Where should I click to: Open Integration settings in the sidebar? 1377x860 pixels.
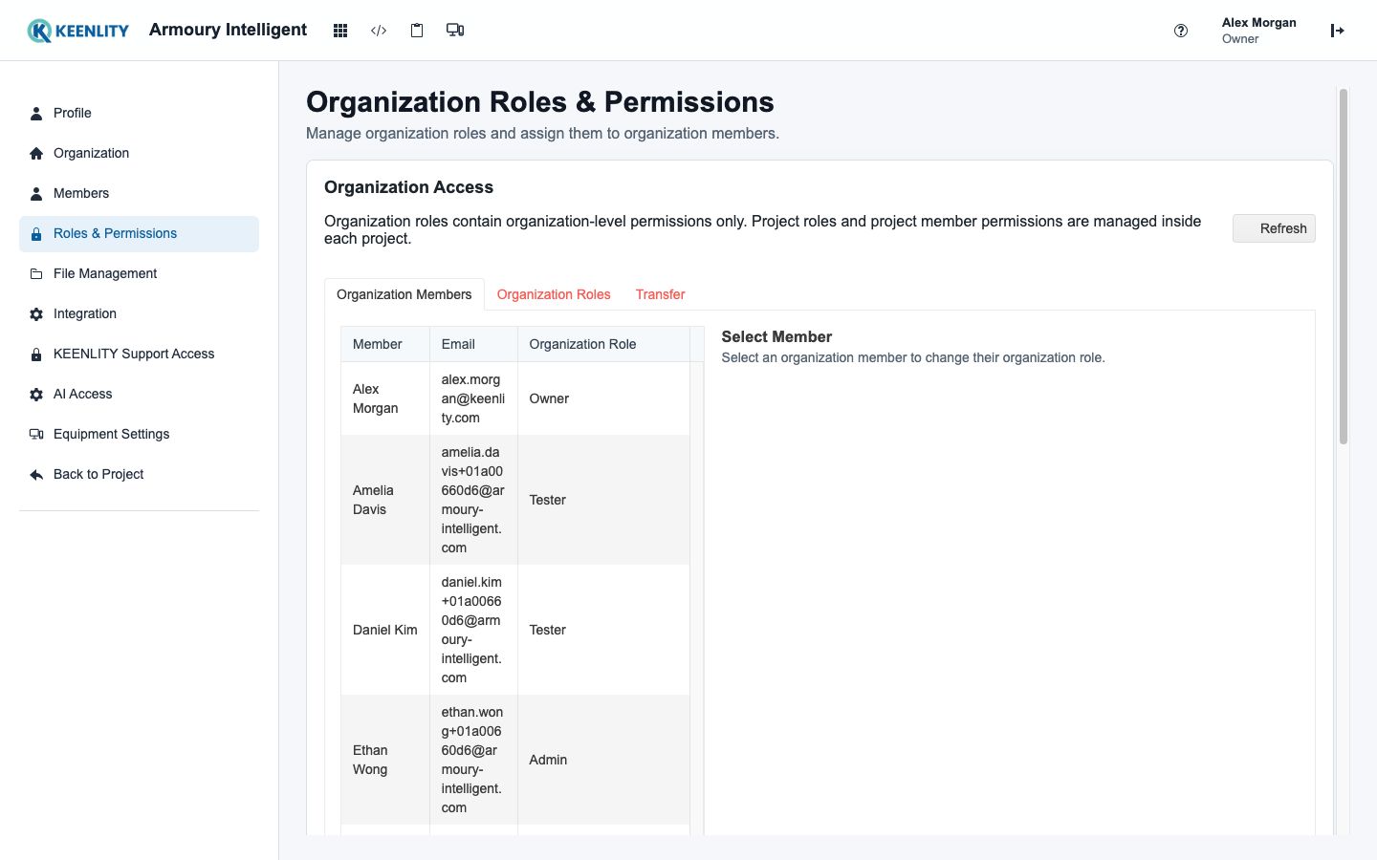[x=139, y=314]
